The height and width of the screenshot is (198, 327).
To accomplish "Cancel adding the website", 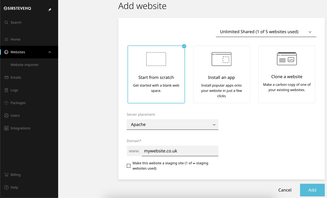I will 285,190.
